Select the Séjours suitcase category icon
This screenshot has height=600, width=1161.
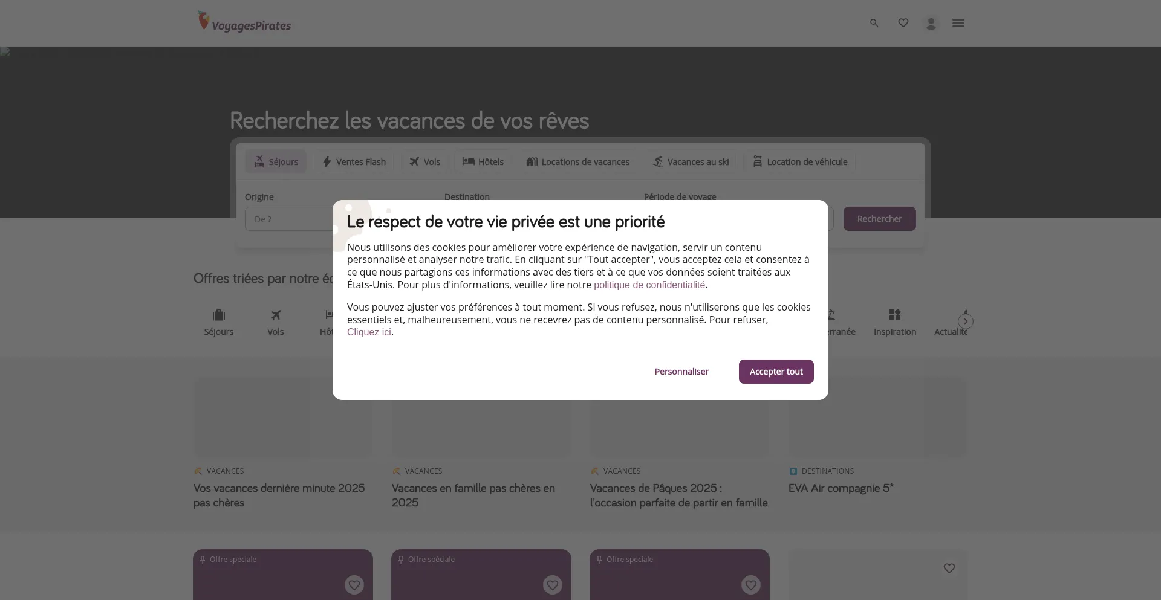[x=219, y=322]
